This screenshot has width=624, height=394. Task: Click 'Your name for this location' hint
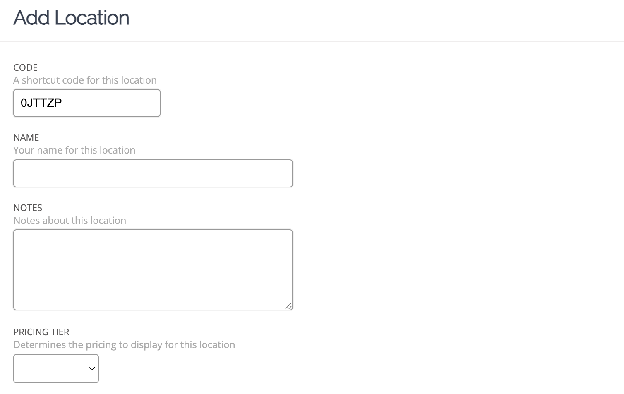(74, 150)
